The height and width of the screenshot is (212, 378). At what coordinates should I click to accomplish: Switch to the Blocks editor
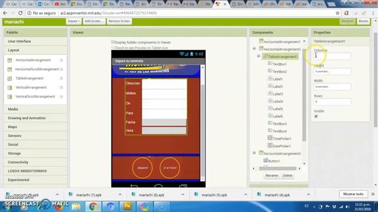(363, 21)
